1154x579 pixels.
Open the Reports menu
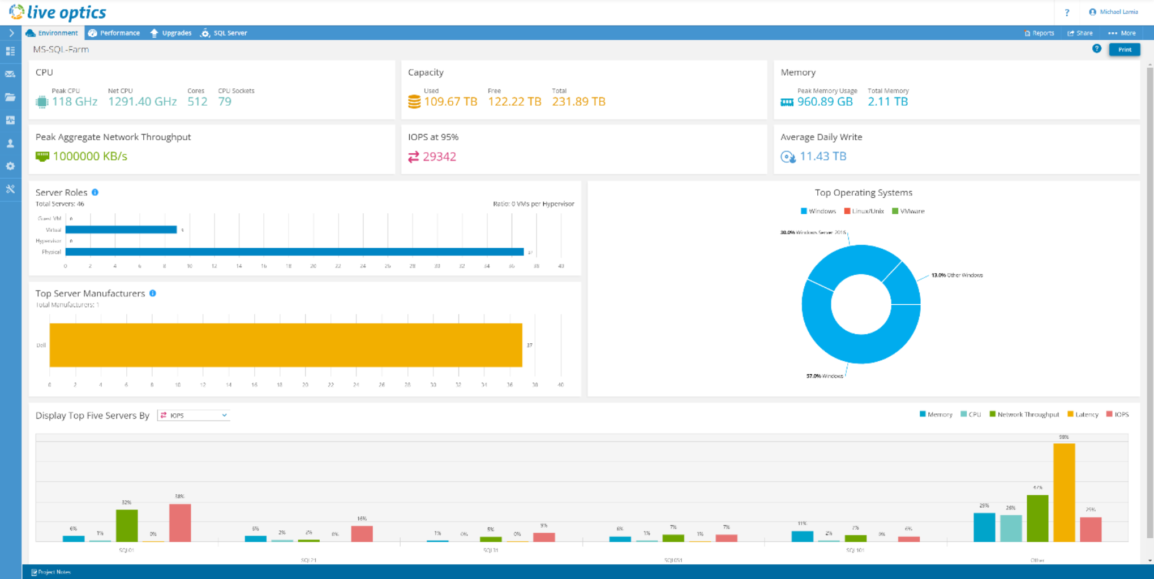tap(1039, 33)
